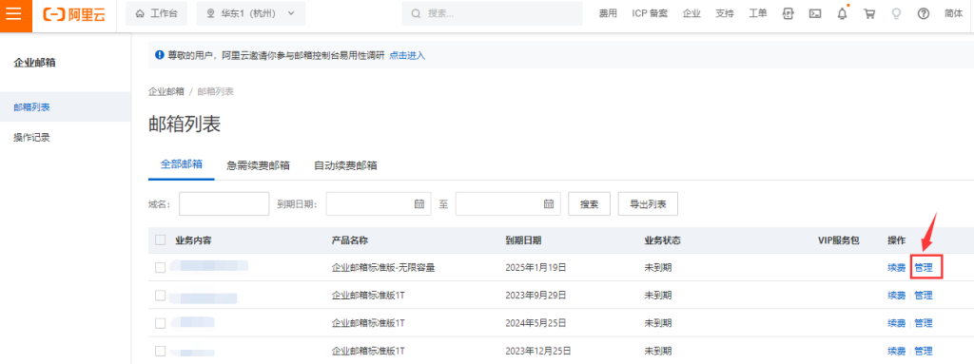Switch to 自动续费邮箱 tab
This screenshot has height=364, width=974.
pyautogui.click(x=345, y=166)
